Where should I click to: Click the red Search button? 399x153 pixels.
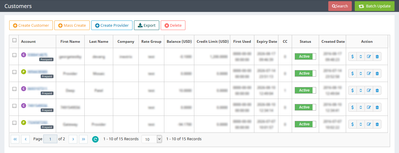pos(340,6)
